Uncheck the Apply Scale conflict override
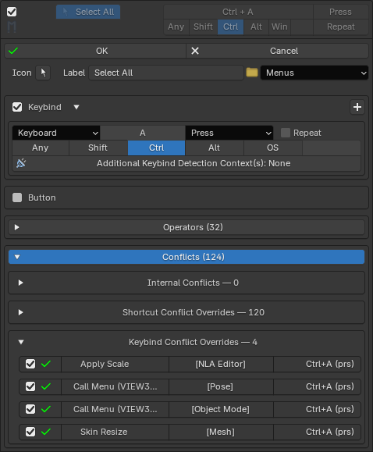Image resolution: width=373 pixels, height=452 pixels. [30, 364]
